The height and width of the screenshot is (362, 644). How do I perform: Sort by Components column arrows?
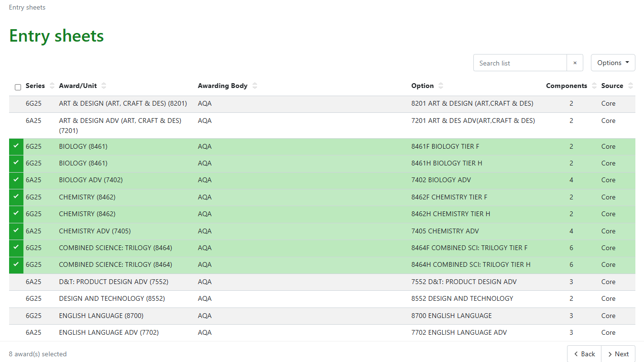pos(594,86)
